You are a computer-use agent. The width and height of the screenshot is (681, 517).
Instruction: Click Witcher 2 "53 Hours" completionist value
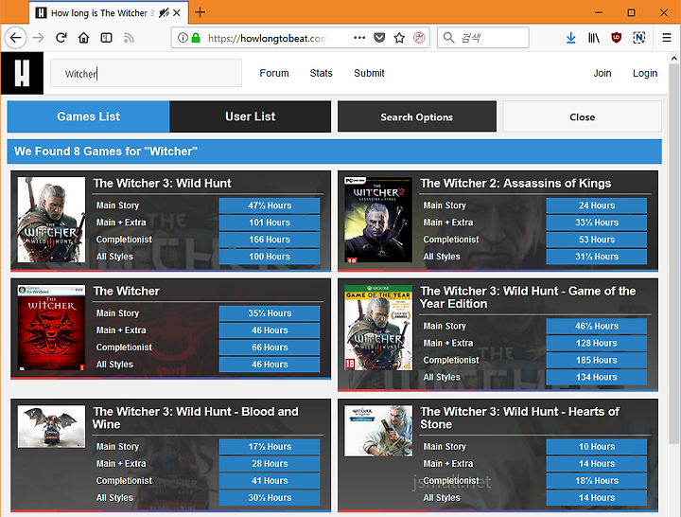point(596,240)
